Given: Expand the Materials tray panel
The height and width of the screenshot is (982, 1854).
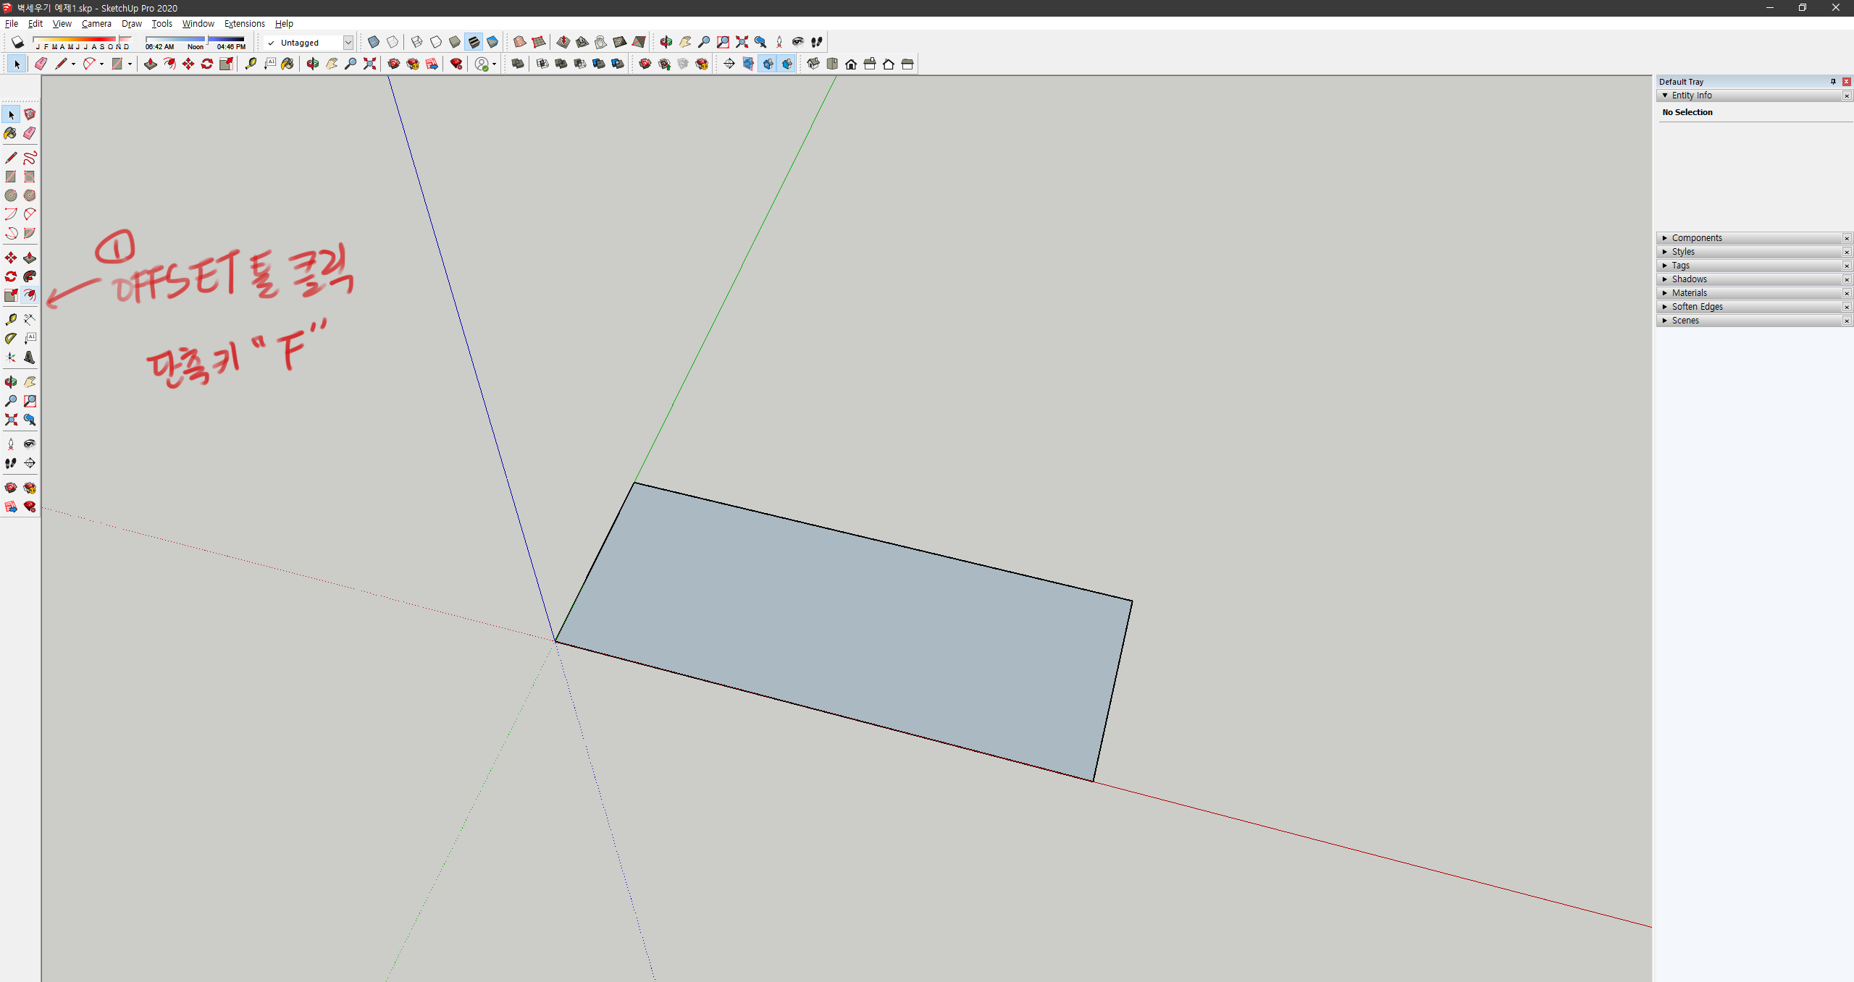Looking at the screenshot, I should [1689, 293].
